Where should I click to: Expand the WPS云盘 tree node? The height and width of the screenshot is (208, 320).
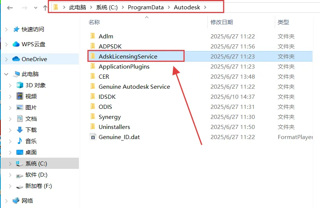tap(6, 44)
